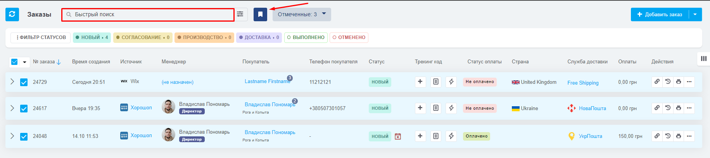Copy link icon for order 24617
Viewport: 710px width, 158px height.
point(657,108)
